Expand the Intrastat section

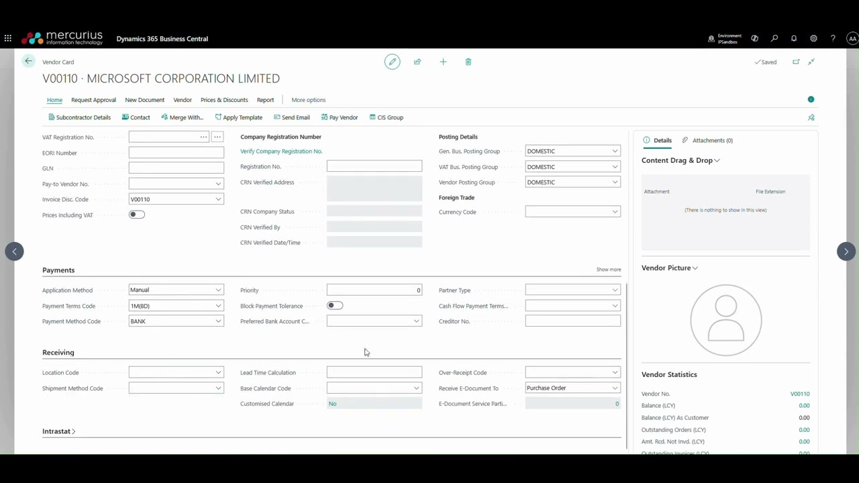(x=59, y=431)
